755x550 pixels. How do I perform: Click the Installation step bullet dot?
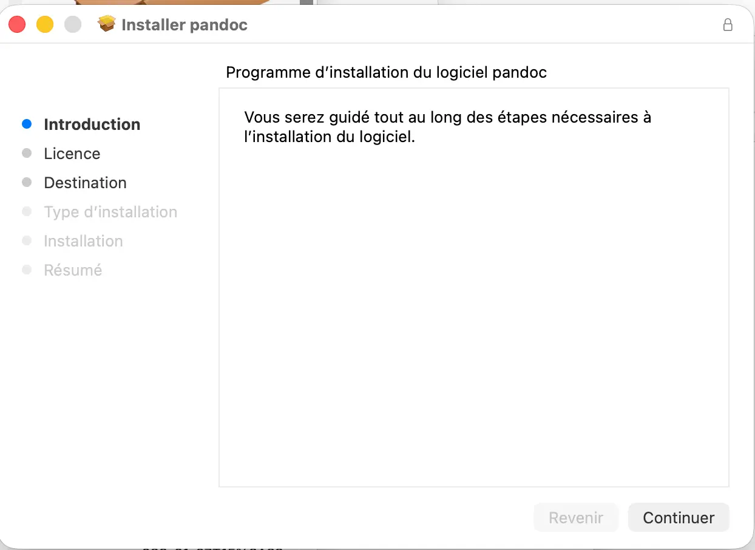(x=27, y=241)
